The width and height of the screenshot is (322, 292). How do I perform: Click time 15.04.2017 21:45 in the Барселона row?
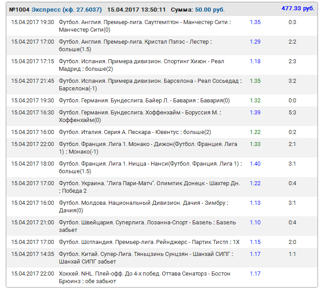33,81
